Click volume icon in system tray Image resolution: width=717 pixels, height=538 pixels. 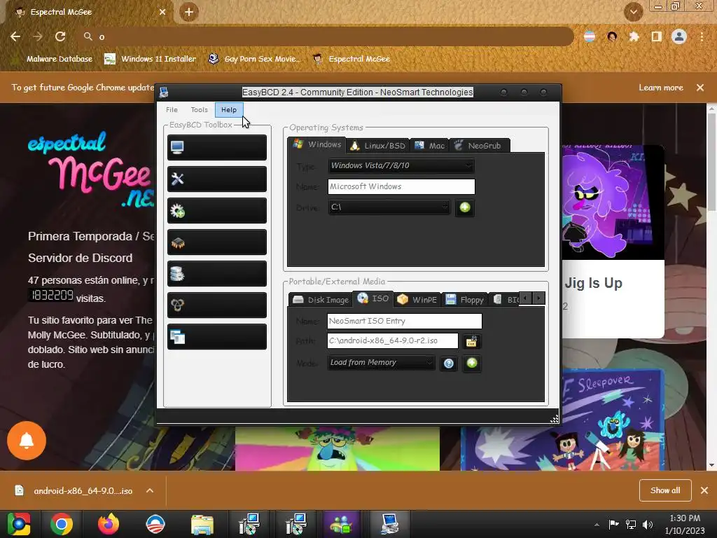[648, 524]
